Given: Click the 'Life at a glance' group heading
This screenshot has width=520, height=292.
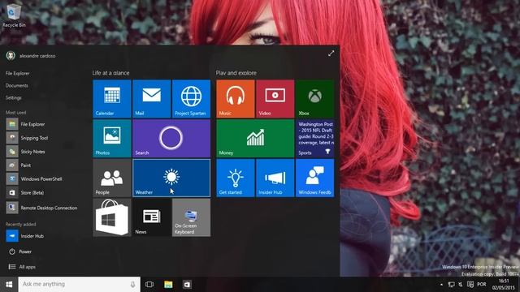Looking at the screenshot, I should 110,73.
